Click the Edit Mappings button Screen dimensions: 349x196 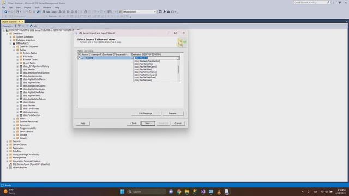coord(146,113)
